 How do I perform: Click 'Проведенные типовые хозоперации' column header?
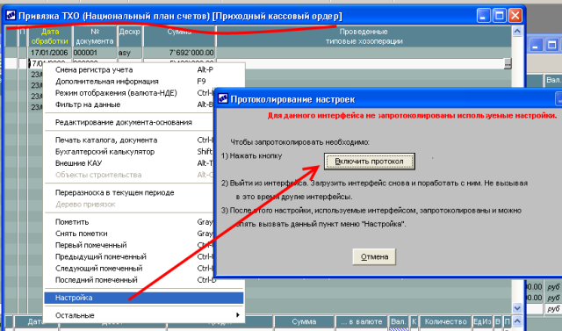[364, 36]
